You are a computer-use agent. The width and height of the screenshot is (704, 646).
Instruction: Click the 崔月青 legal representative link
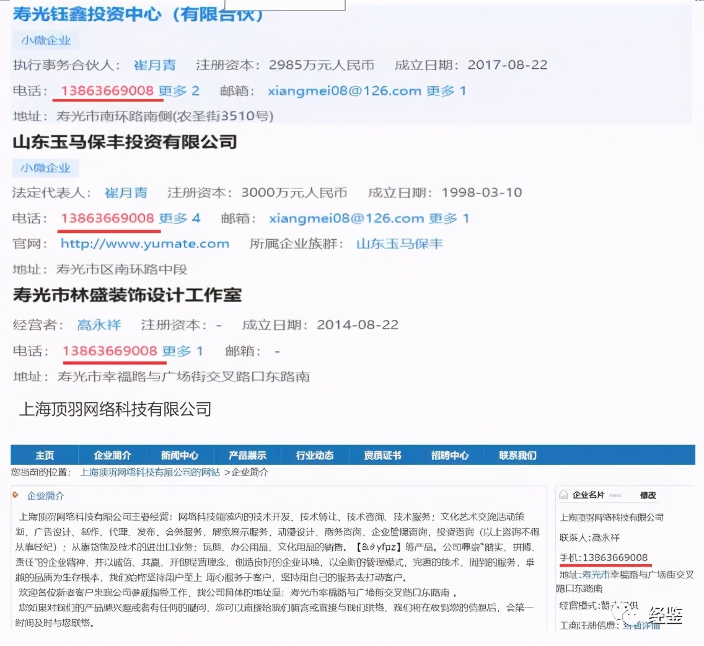(x=126, y=192)
